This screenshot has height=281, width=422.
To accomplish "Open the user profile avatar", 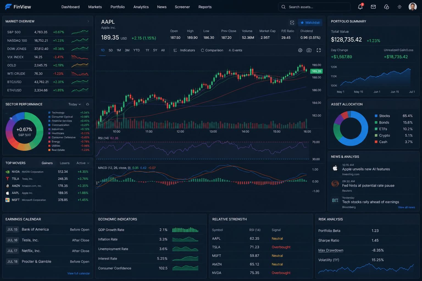I will tap(413, 7).
